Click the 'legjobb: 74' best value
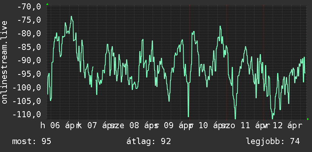312x152 pixels. point(273,141)
